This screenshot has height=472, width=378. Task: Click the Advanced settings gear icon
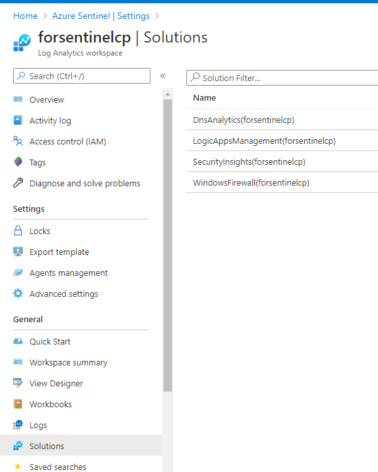(18, 293)
